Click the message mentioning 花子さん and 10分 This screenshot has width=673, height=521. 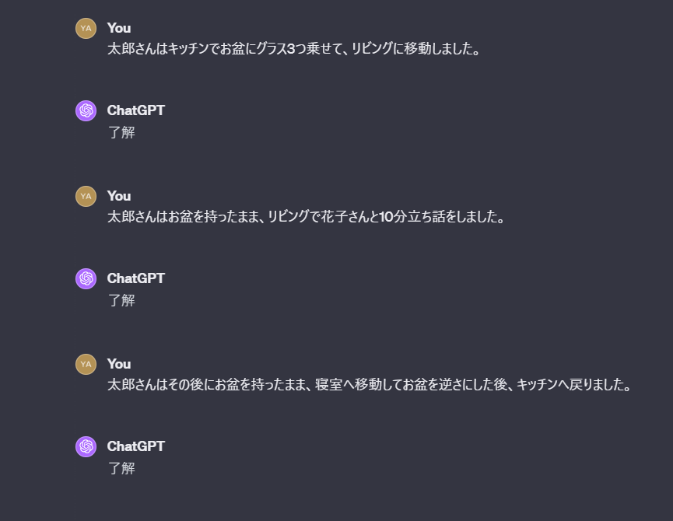point(306,216)
